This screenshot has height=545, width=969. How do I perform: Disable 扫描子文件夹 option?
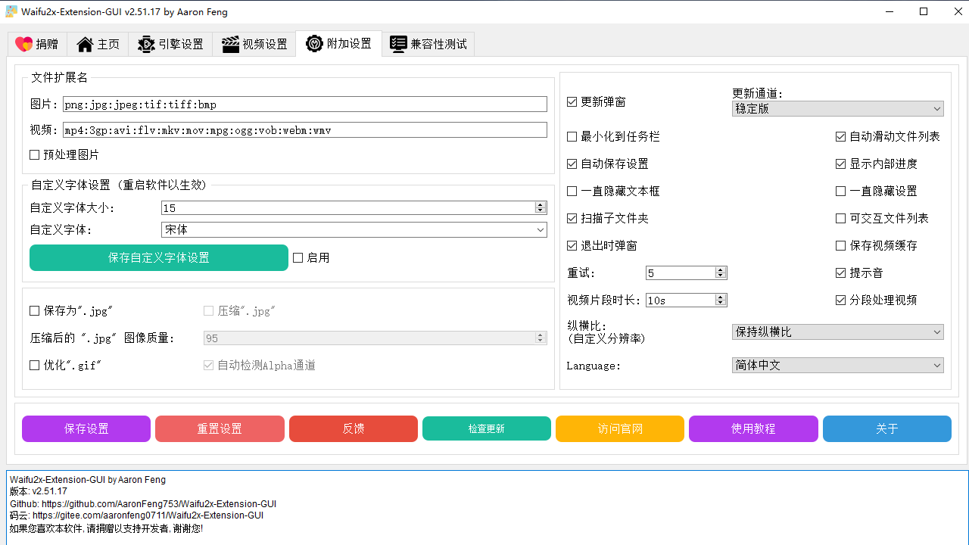[572, 218]
